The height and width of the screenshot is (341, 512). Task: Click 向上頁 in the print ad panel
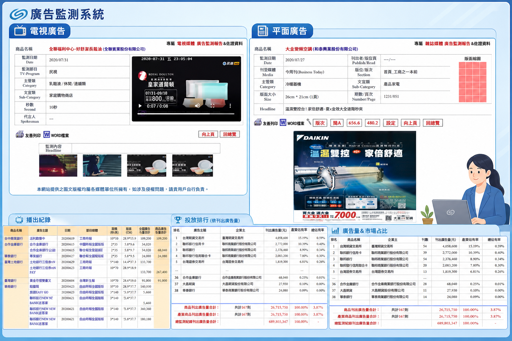[410, 123]
